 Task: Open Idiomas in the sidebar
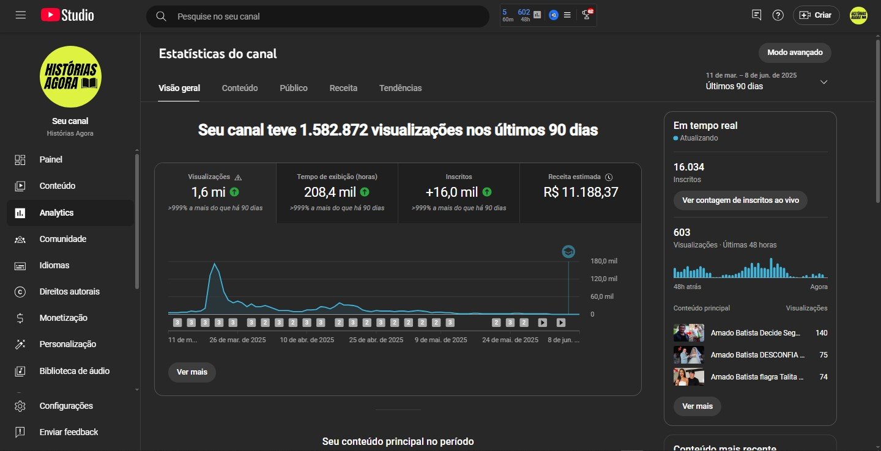[70, 265]
